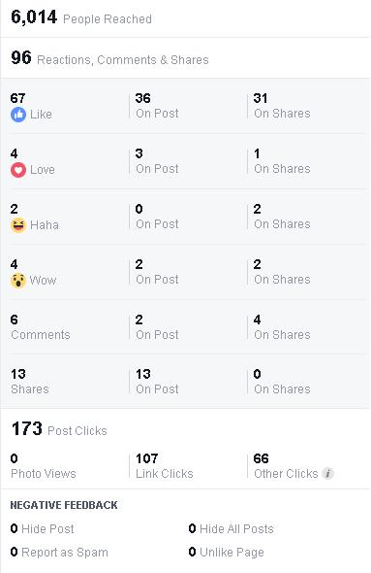Select the 13 Shares row label
Screen dimensions: 371x573
pyautogui.click(x=30, y=382)
